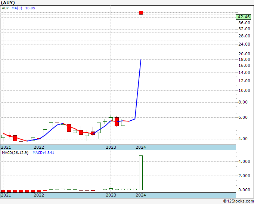Click the 10.00 price axis label
Image resolution: width=254 pixels, height=204 pixels.
click(x=244, y=90)
